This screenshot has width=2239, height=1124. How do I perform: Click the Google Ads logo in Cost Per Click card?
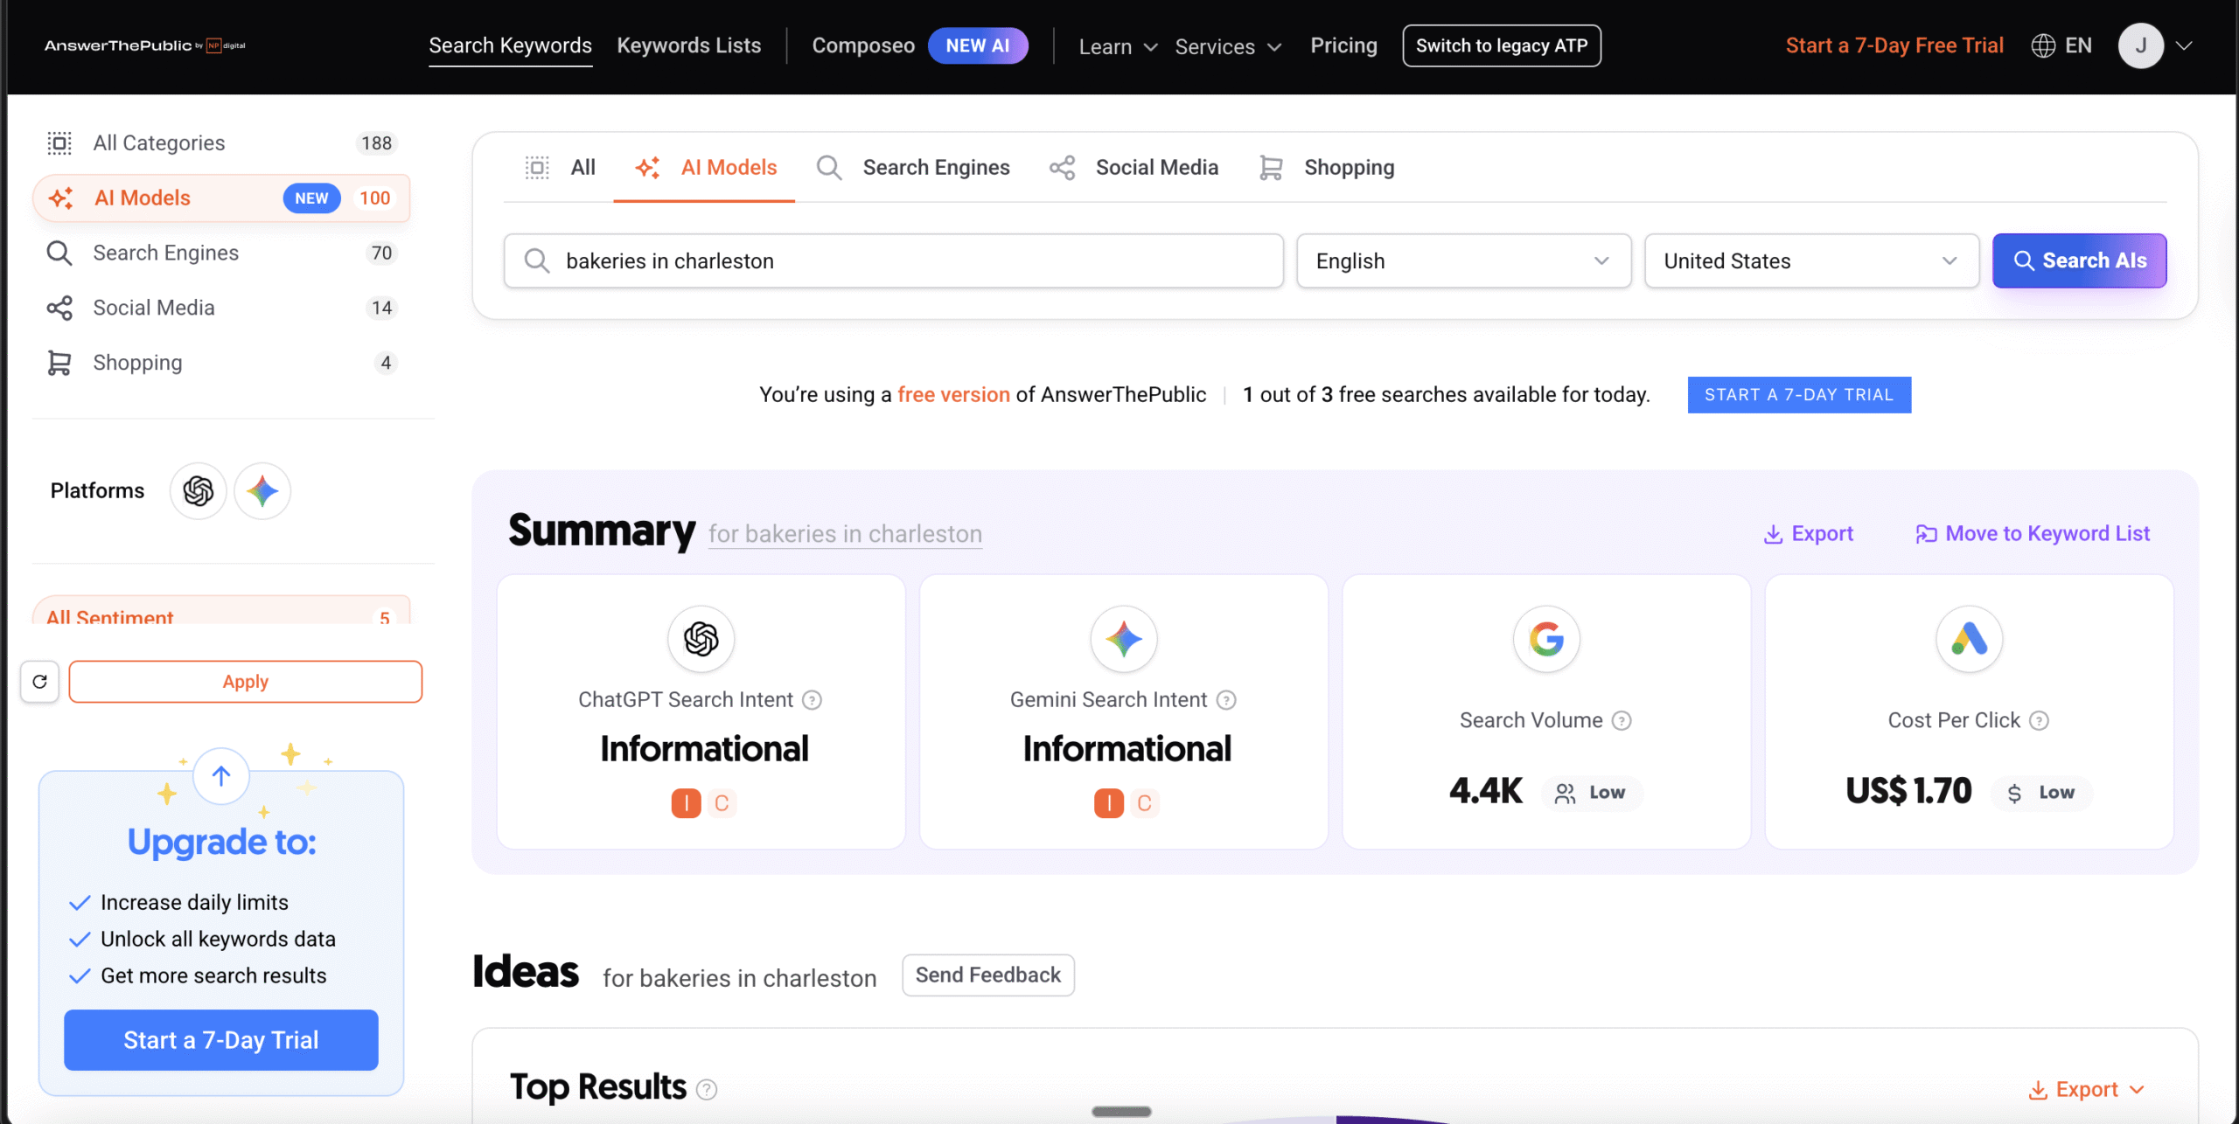tap(1970, 639)
